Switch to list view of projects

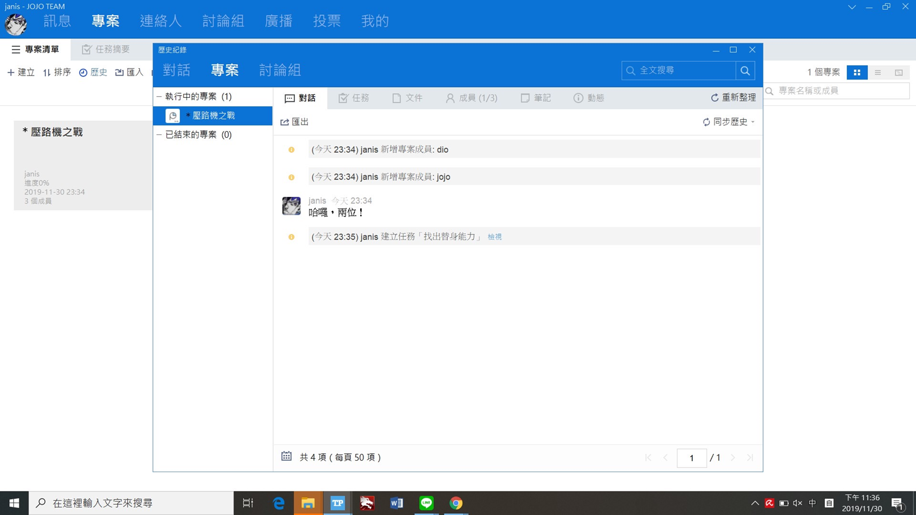coord(878,73)
